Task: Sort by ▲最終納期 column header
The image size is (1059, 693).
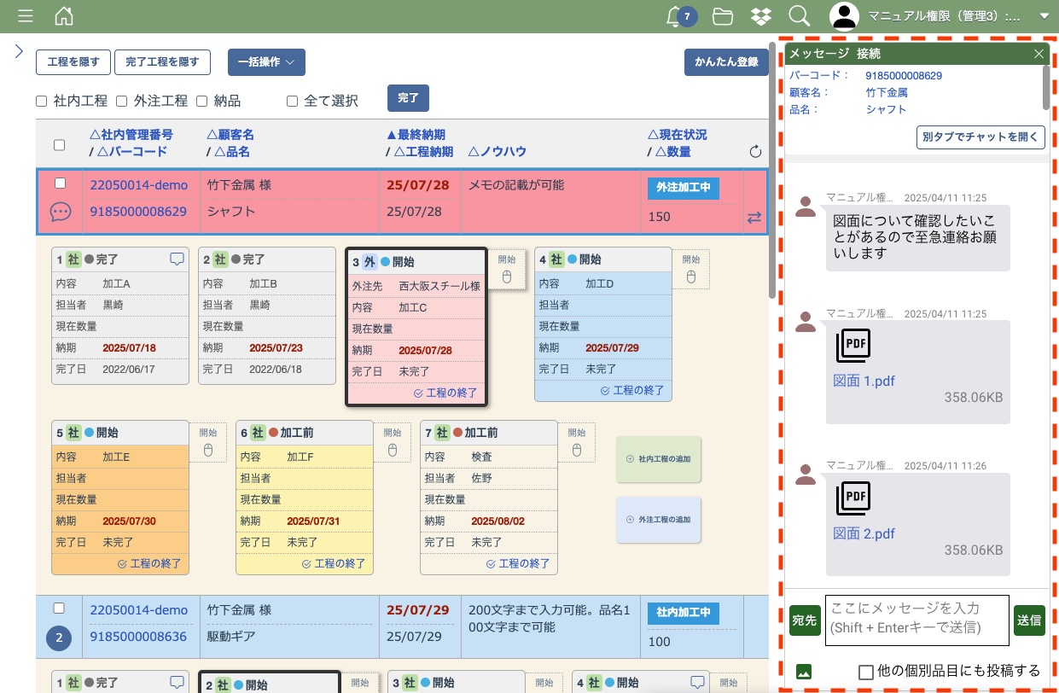Action: pyautogui.click(x=416, y=135)
